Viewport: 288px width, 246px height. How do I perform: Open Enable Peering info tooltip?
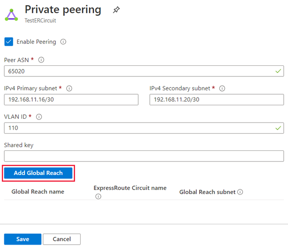(x=63, y=42)
